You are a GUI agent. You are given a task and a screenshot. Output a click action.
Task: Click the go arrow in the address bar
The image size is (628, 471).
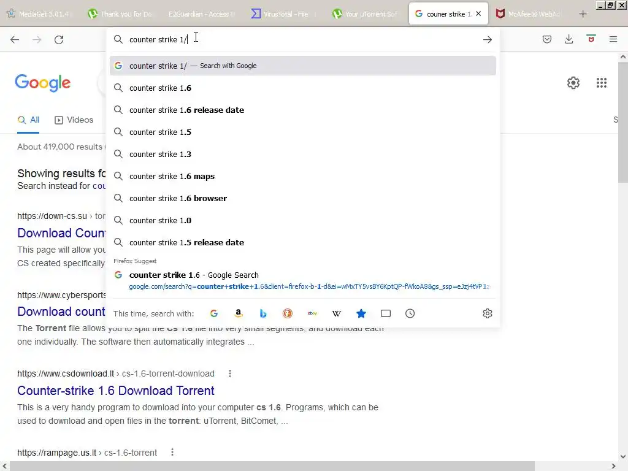[x=487, y=39]
